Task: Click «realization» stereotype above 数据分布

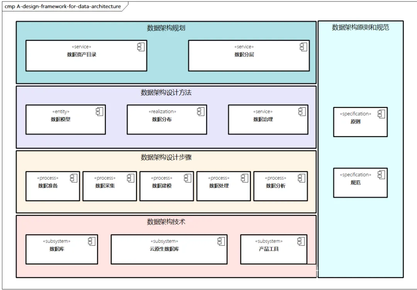Action: pyautogui.click(x=162, y=111)
